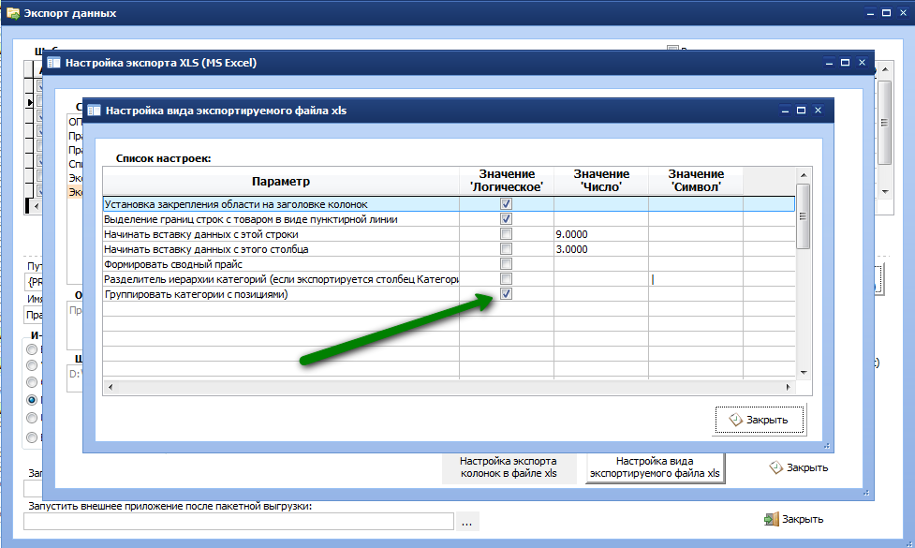Click the 9.0000 number value cell
This screenshot has width=915, height=548.
coord(601,234)
